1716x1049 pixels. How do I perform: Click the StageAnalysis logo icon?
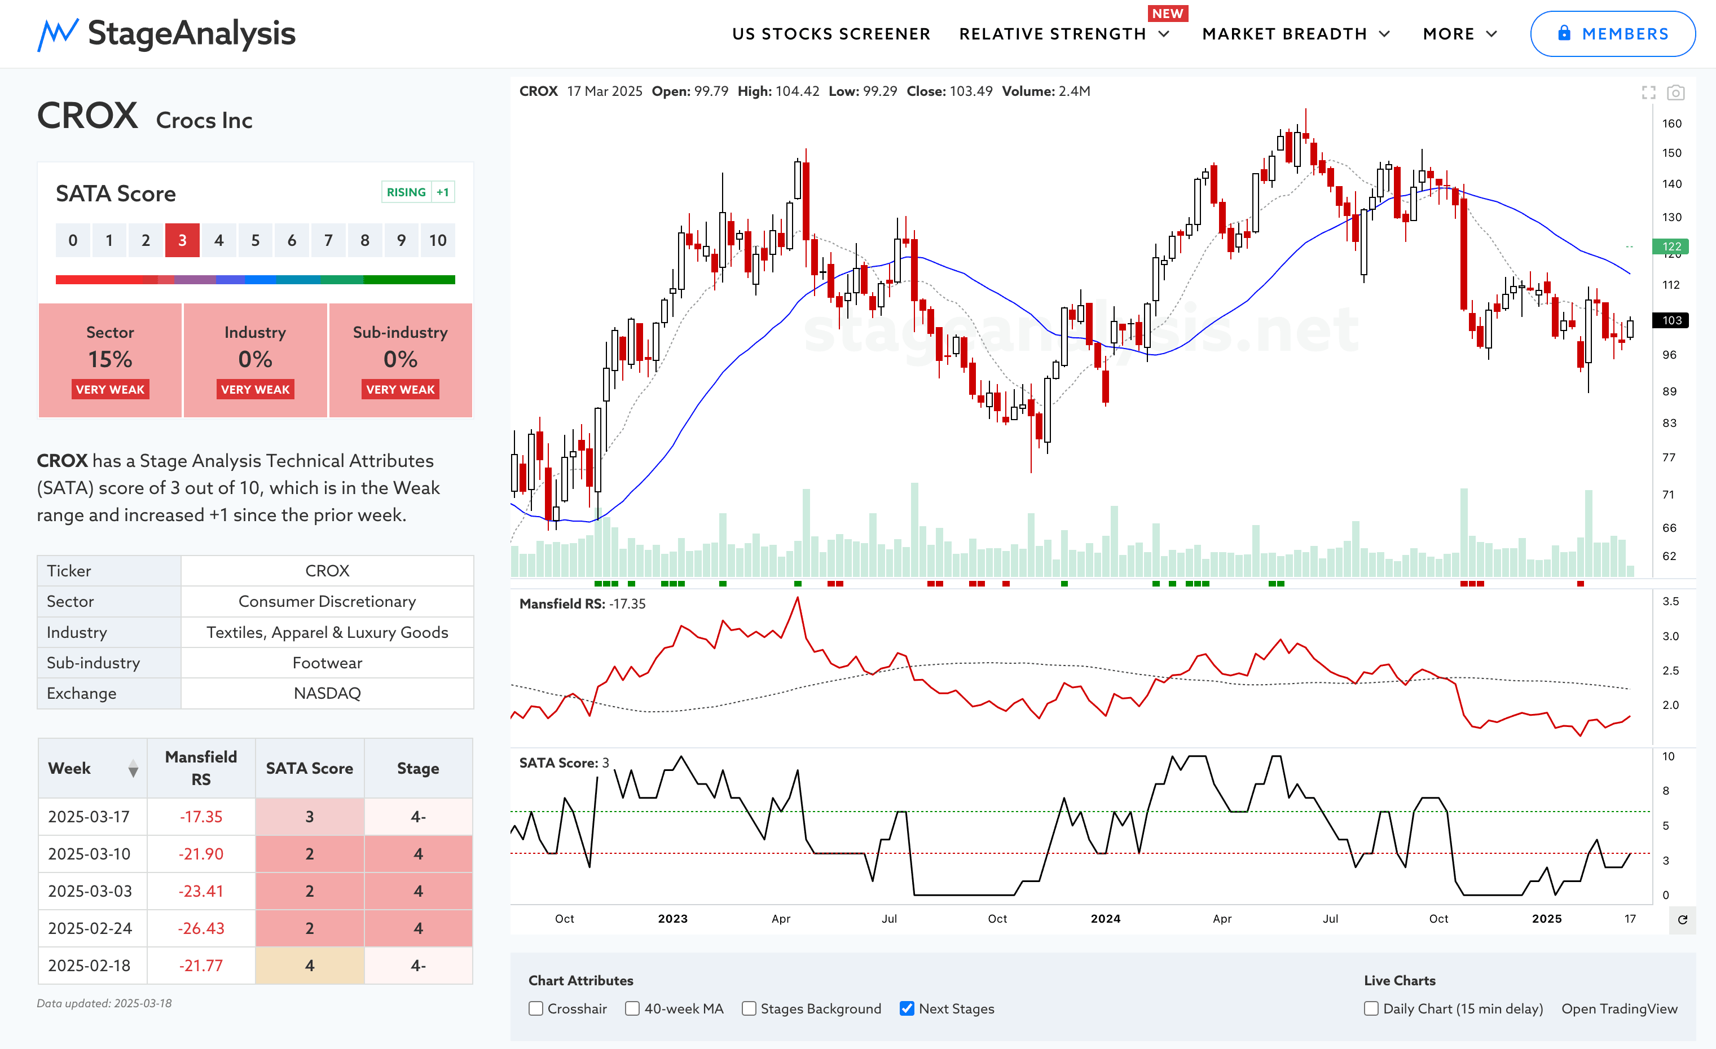tap(57, 34)
